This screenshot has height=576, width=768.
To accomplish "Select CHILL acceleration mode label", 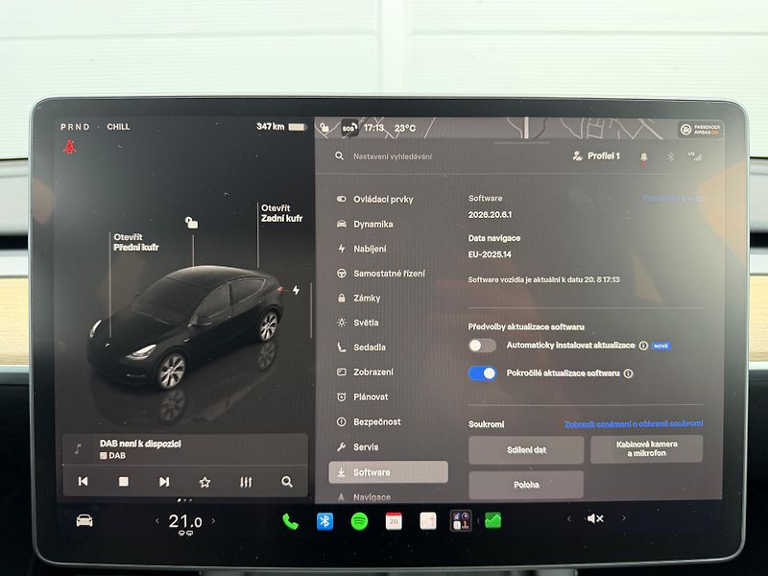I will (118, 127).
